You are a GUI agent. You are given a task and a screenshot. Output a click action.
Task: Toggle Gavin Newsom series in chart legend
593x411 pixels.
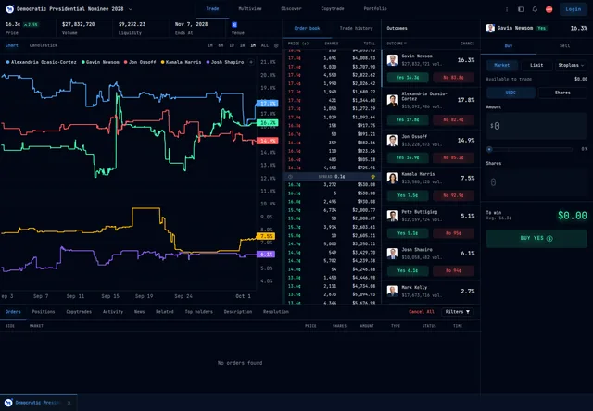click(100, 62)
